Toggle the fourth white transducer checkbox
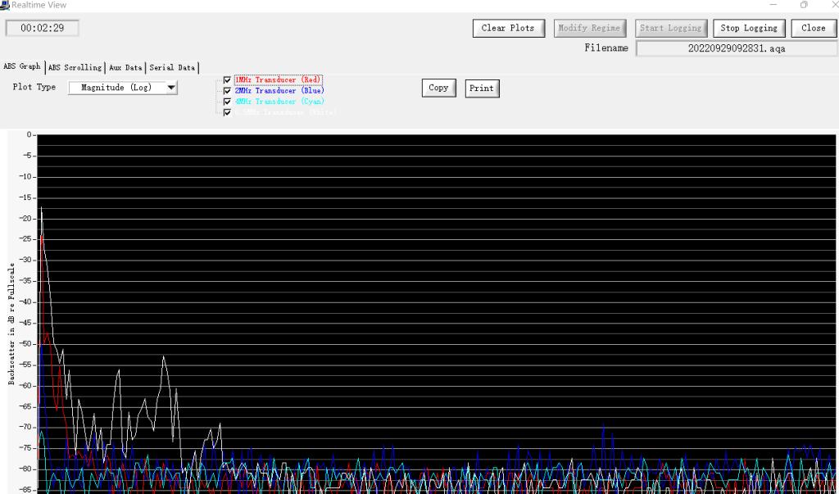Image resolution: width=839 pixels, height=494 pixels. [227, 113]
